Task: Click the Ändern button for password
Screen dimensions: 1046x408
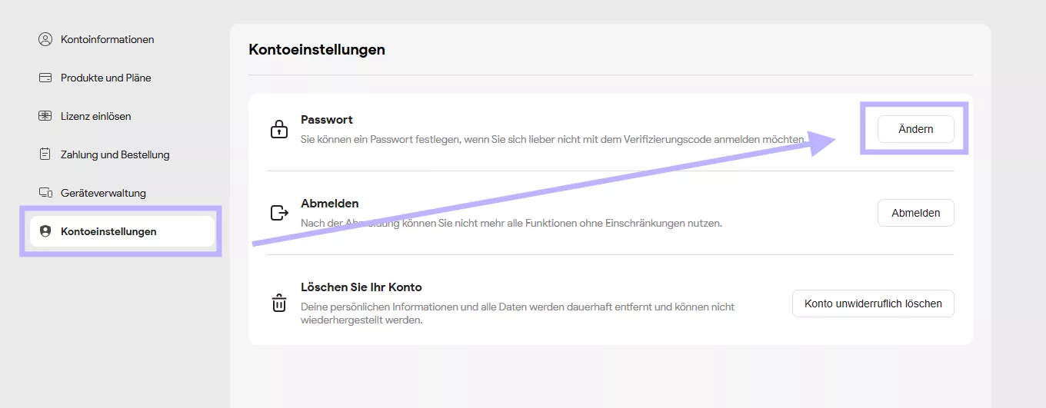Action: tap(915, 129)
